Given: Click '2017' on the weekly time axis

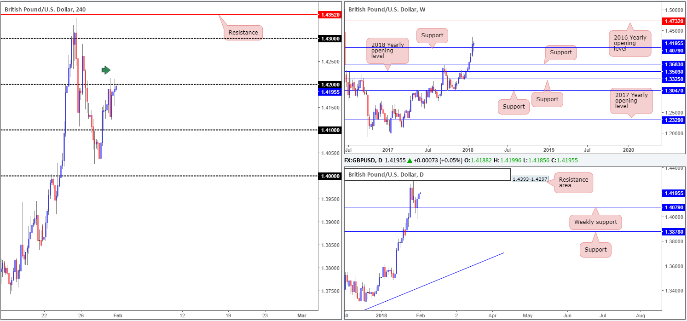Looking at the screenshot, I should [387, 149].
